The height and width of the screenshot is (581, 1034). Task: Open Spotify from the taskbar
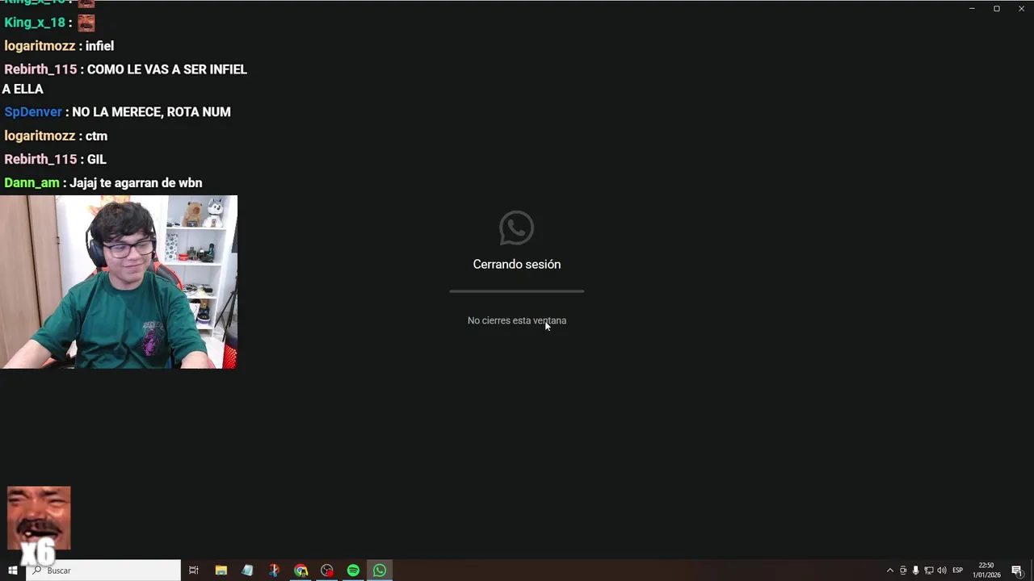coord(353,571)
